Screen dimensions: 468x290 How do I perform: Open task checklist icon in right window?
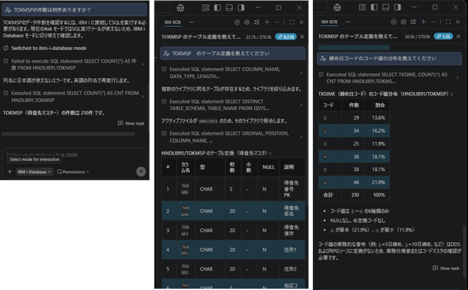413,22
